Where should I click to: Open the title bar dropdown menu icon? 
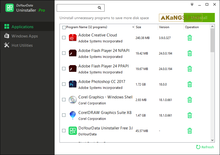[x=192, y=4]
